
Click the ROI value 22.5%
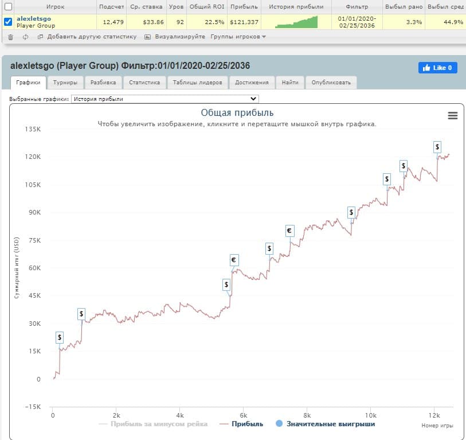(214, 22)
